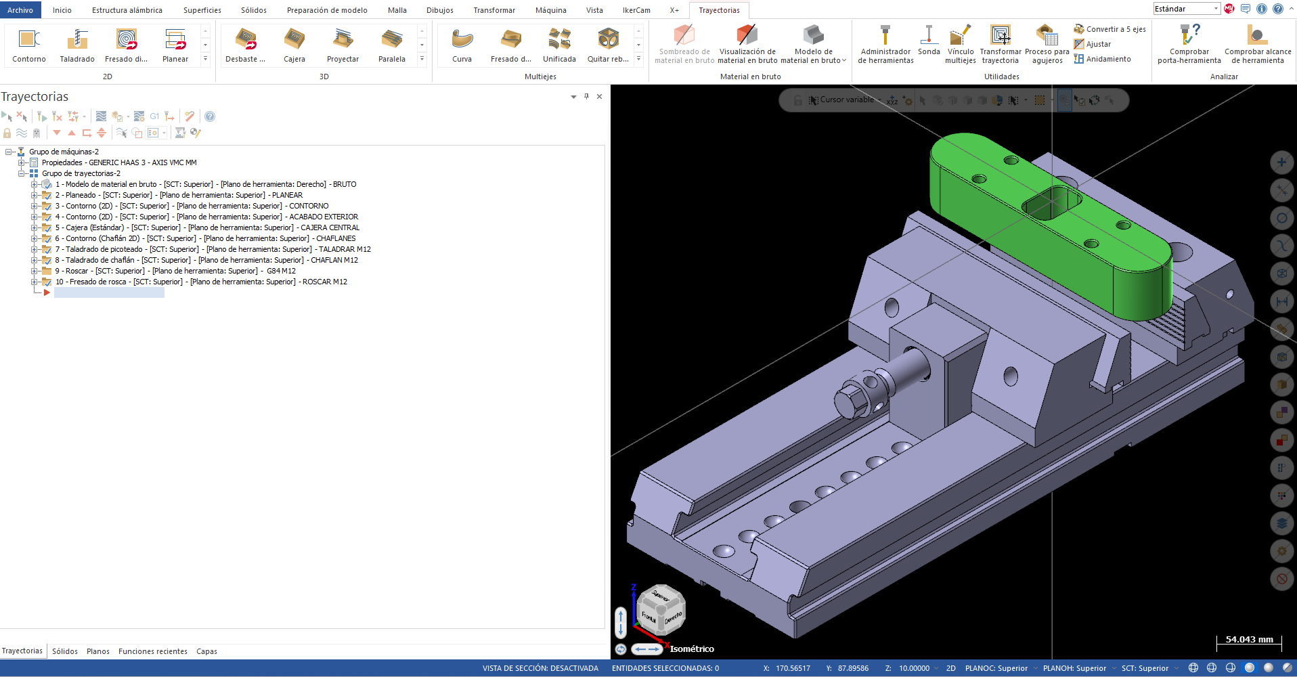Screen dimensions: 1297x677
Task: Switch to the Planos panel tab
Action: tap(98, 651)
